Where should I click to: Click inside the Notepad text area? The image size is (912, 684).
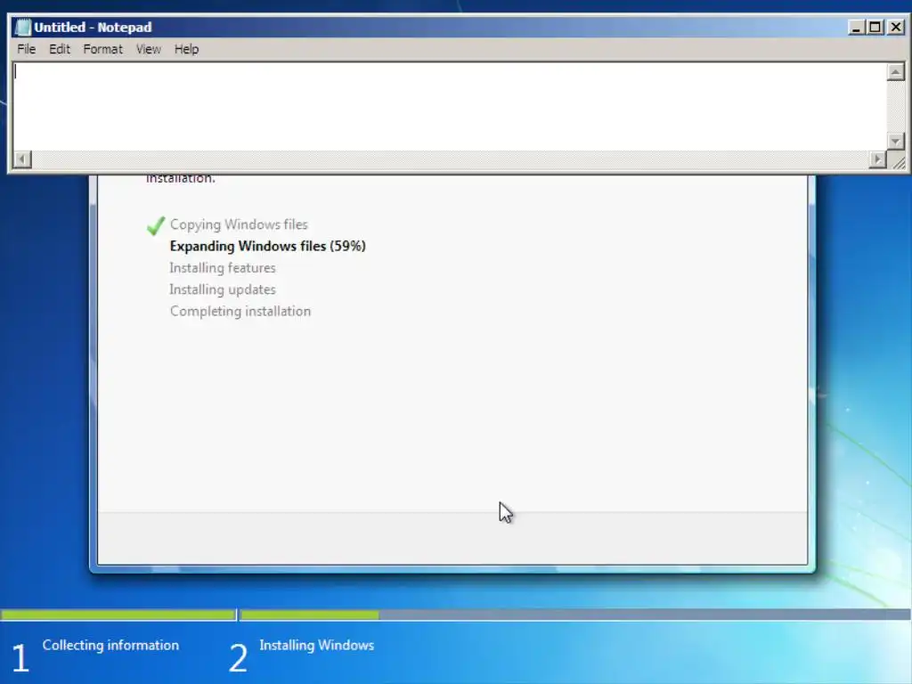pos(450,107)
